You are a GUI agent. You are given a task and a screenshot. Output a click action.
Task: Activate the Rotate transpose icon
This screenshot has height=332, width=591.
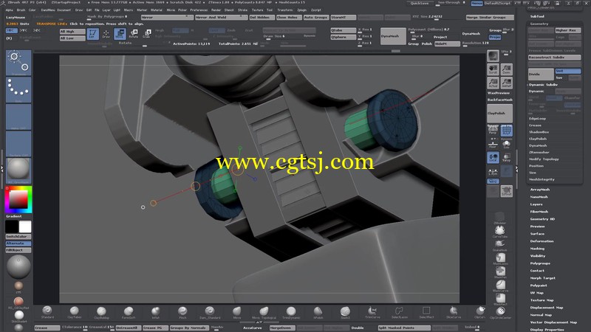pos(134,34)
